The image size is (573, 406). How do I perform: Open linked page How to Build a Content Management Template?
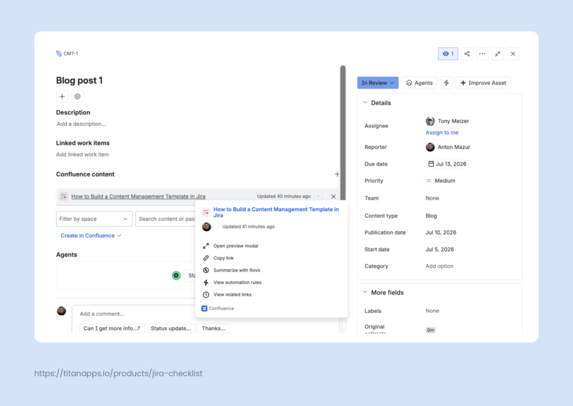point(138,196)
